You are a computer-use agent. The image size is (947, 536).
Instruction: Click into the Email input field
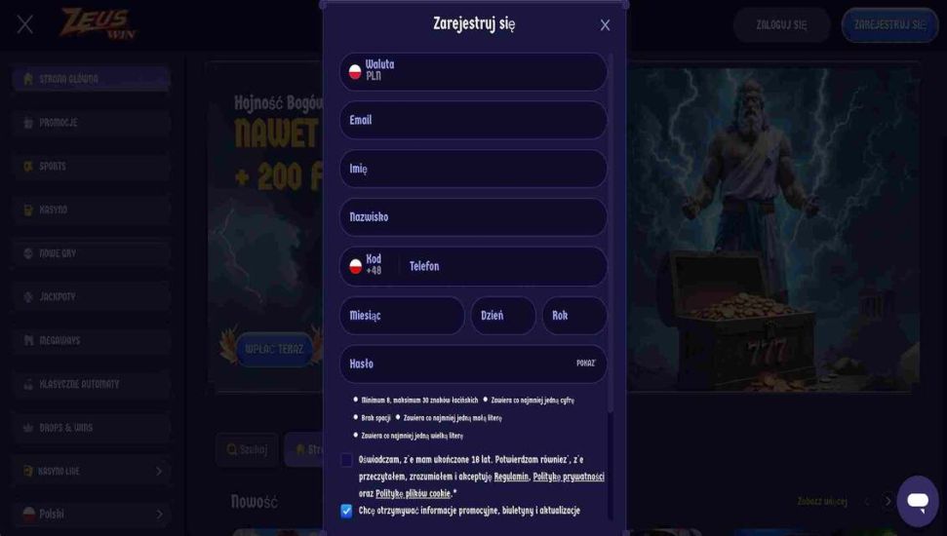click(473, 120)
